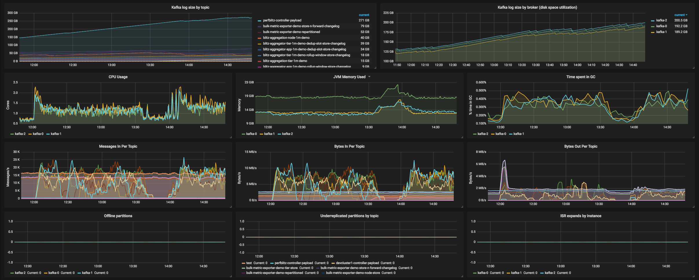Click the resize handle of the Bytes Out Per Topic panel

click(693, 206)
